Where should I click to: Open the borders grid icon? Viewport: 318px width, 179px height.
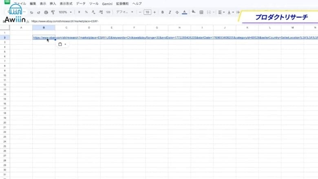click(x=201, y=12)
